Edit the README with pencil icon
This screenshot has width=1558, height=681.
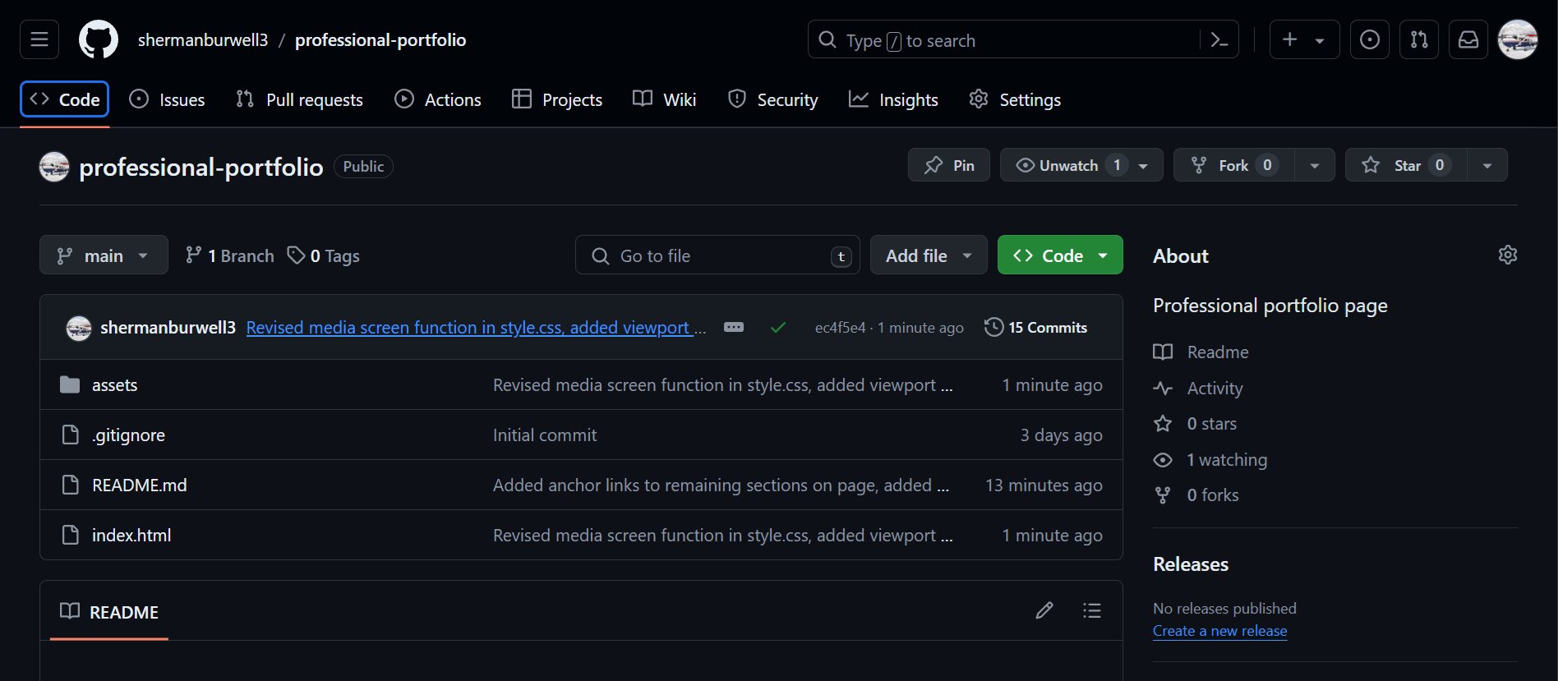(1044, 610)
